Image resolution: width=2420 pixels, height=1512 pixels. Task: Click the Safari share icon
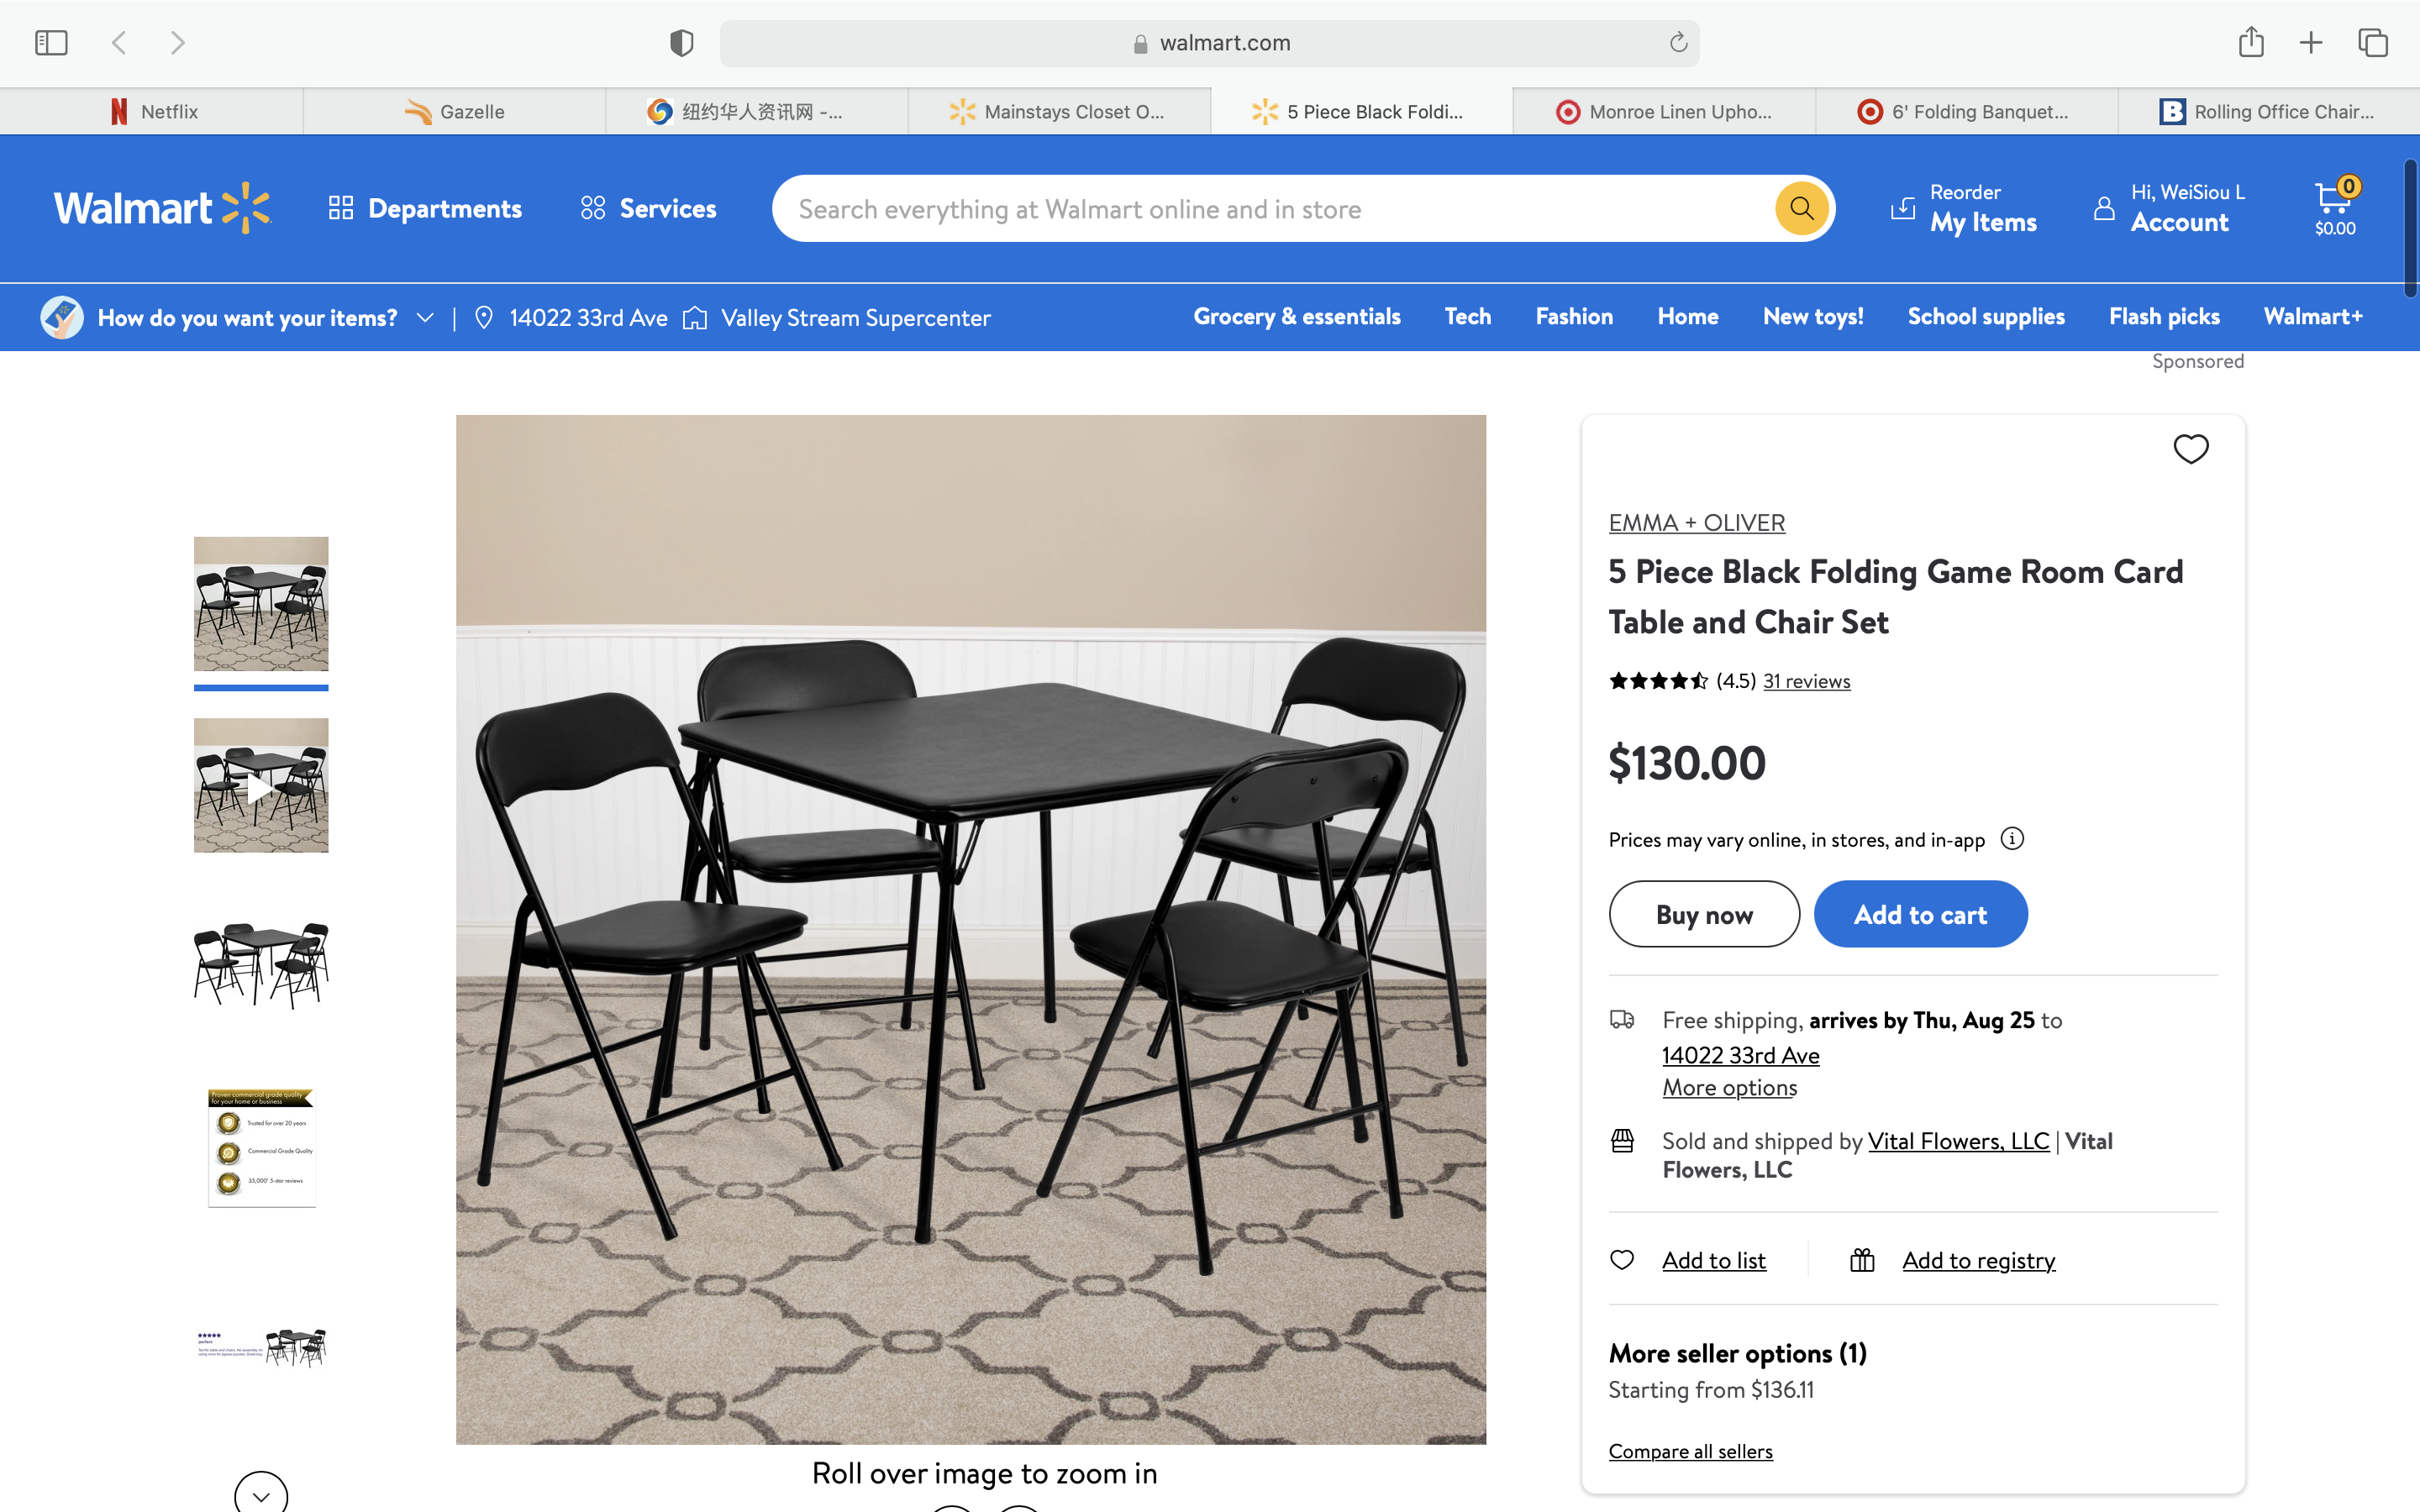(2250, 43)
